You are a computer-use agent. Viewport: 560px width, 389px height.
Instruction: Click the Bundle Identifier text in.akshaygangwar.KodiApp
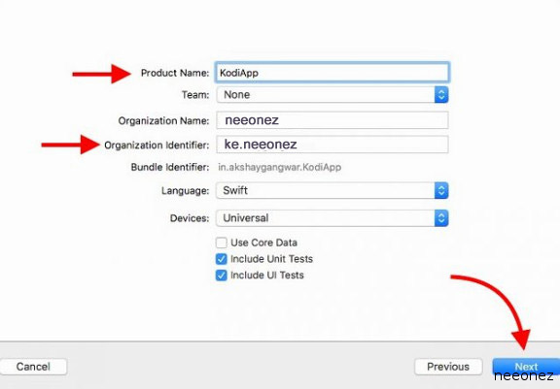point(280,168)
